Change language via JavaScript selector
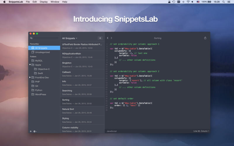This screenshot has height=146, width=234. pyautogui.click(x=112, y=131)
